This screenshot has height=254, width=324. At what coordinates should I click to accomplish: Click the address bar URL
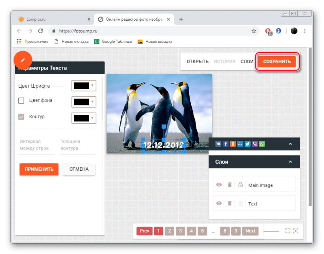[x=78, y=31]
